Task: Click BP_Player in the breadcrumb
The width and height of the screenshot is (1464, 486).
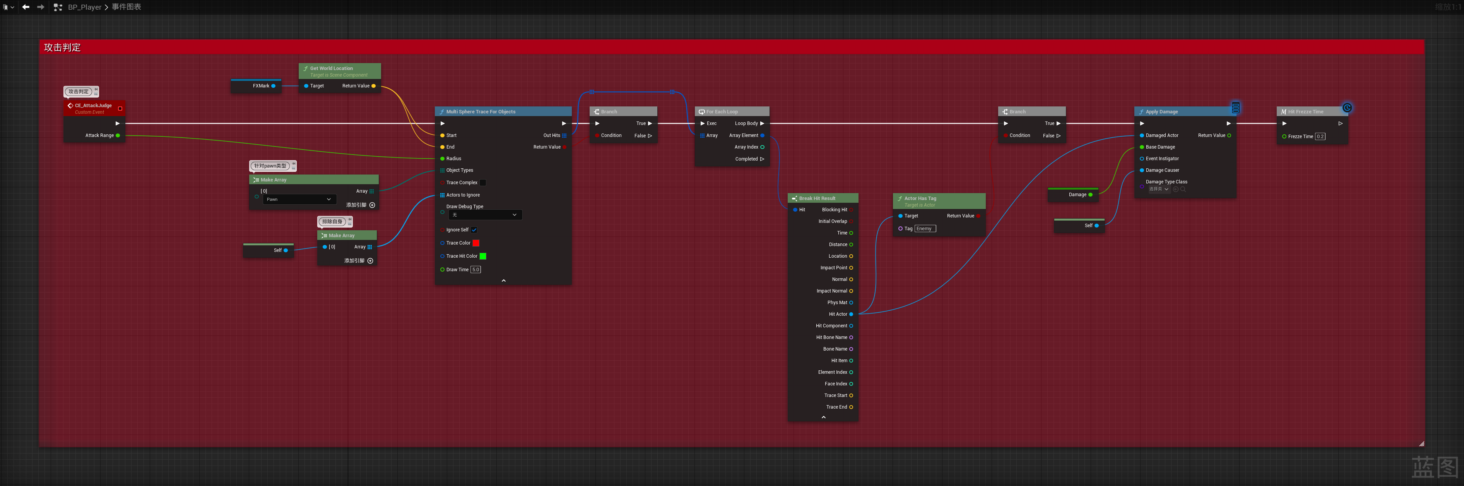Action: 84,7
